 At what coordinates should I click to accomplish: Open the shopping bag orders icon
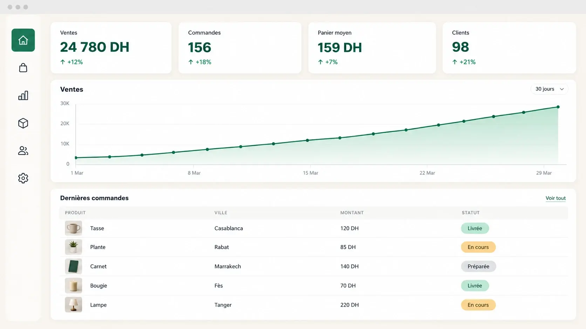pos(23,67)
